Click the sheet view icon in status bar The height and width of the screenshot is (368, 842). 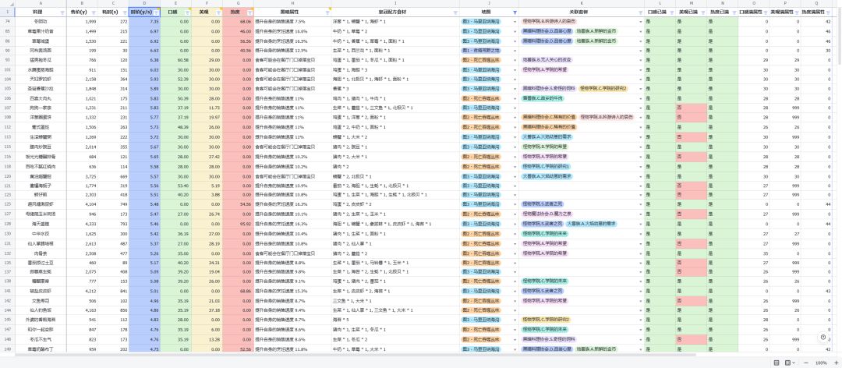coord(777,363)
